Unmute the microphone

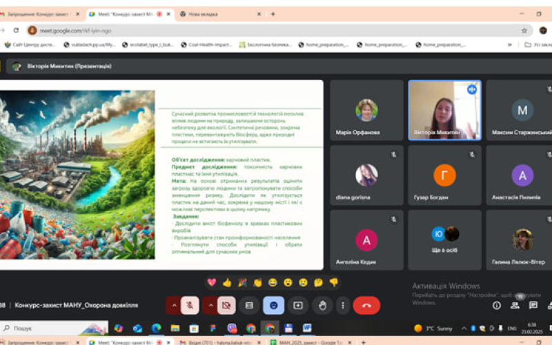(x=190, y=305)
